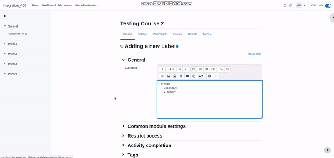Collapse the editor toolbar with the toggle arrow

[x=162, y=69]
